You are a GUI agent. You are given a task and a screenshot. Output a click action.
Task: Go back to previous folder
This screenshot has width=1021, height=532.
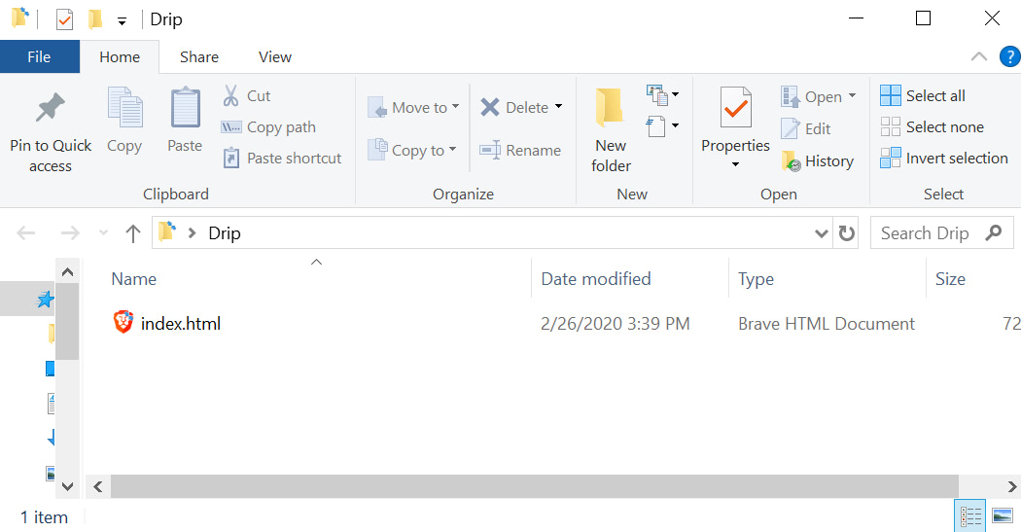click(x=26, y=233)
